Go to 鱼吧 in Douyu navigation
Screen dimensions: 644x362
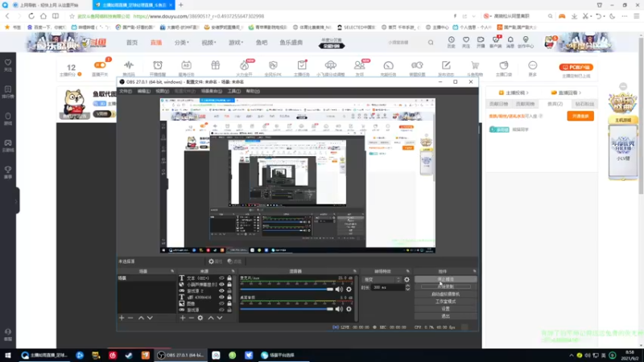[x=262, y=43]
